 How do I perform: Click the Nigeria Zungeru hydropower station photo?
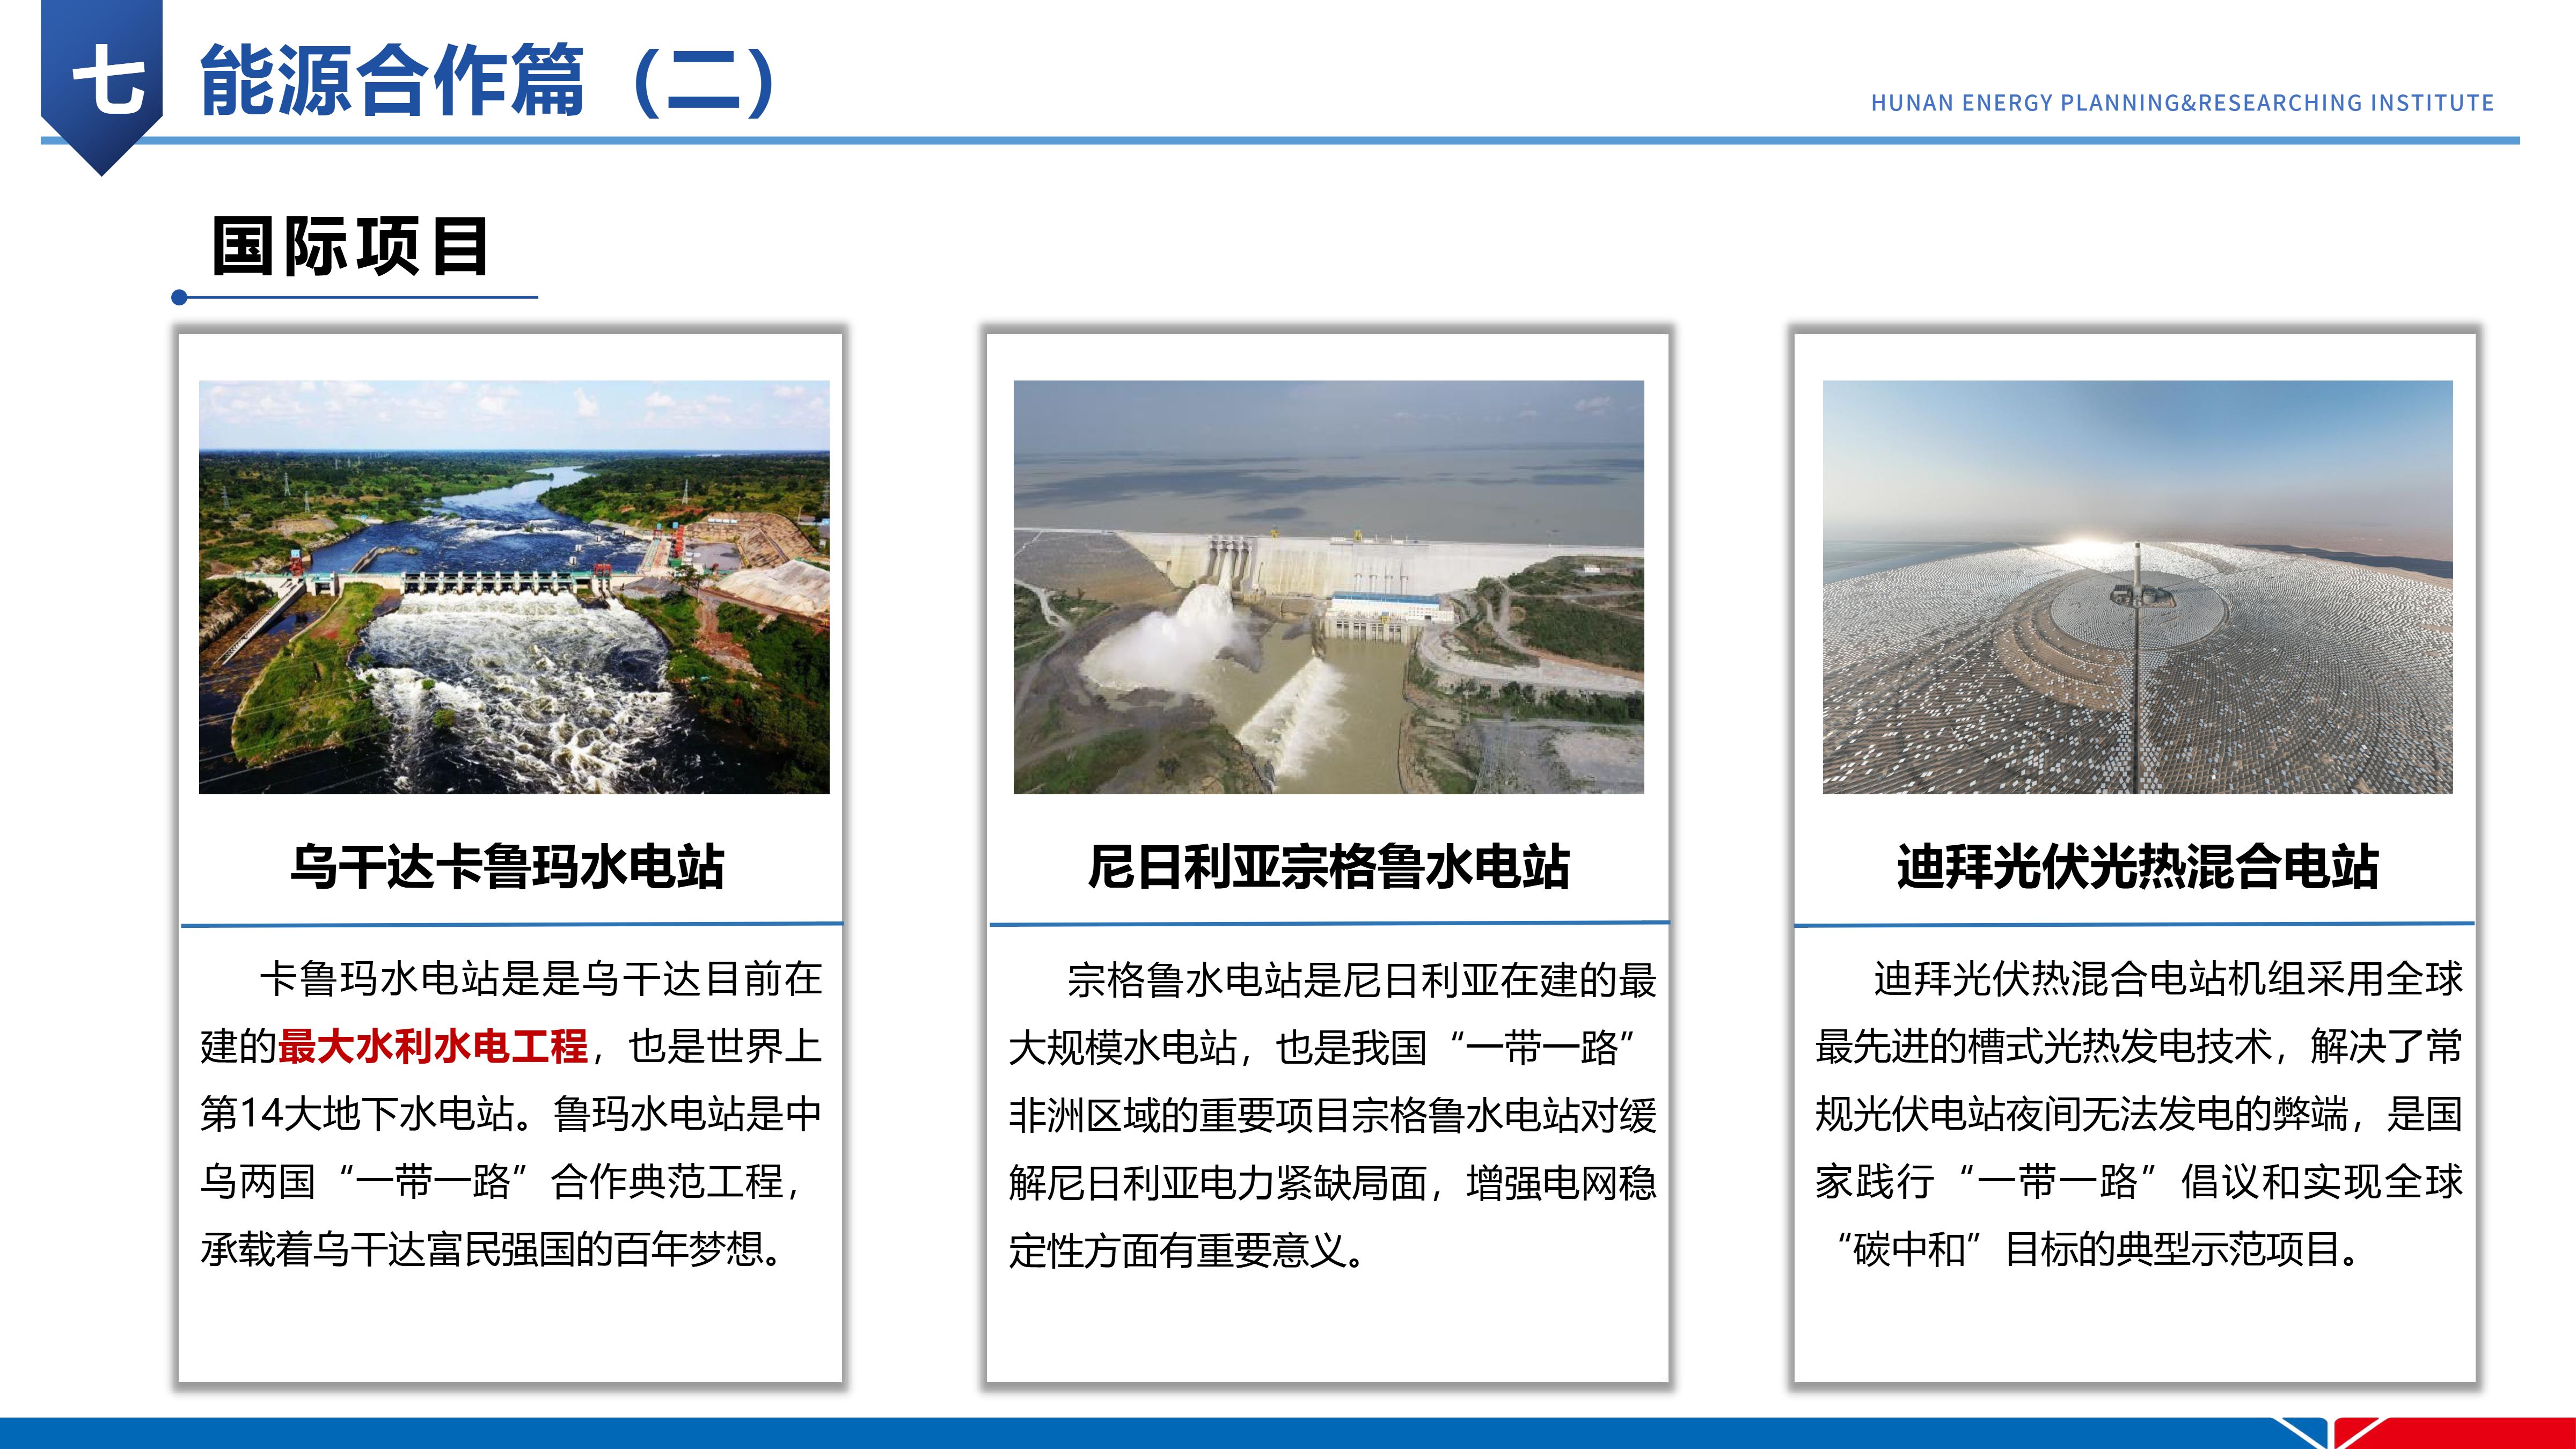tap(1328, 587)
